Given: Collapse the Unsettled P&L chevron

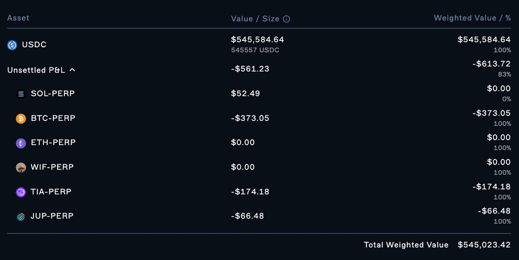Looking at the screenshot, I should click(x=72, y=70).
